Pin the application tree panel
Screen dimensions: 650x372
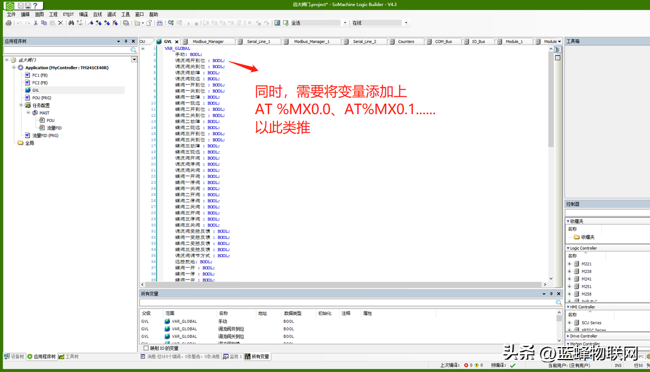[126, 41]
